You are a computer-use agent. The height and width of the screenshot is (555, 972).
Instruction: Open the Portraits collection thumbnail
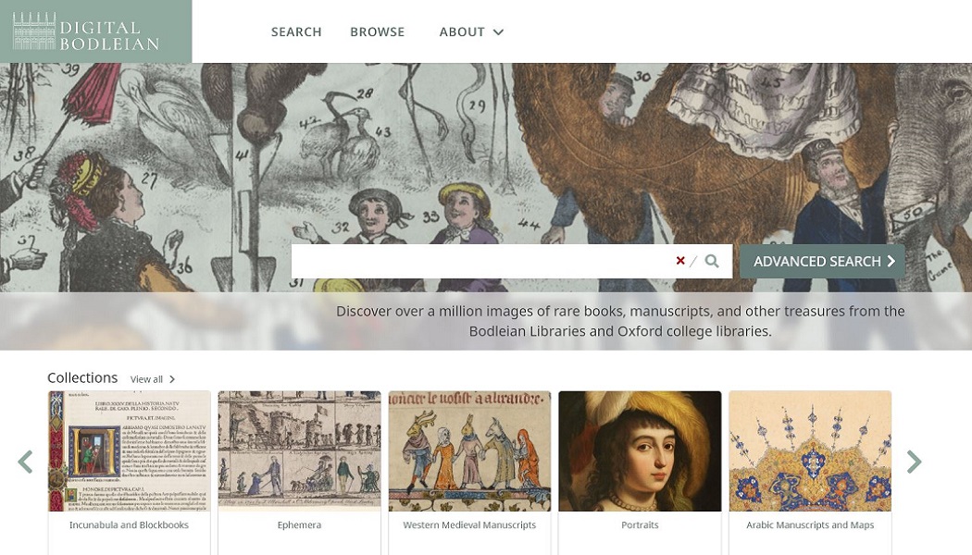click(x=640, y=450)
